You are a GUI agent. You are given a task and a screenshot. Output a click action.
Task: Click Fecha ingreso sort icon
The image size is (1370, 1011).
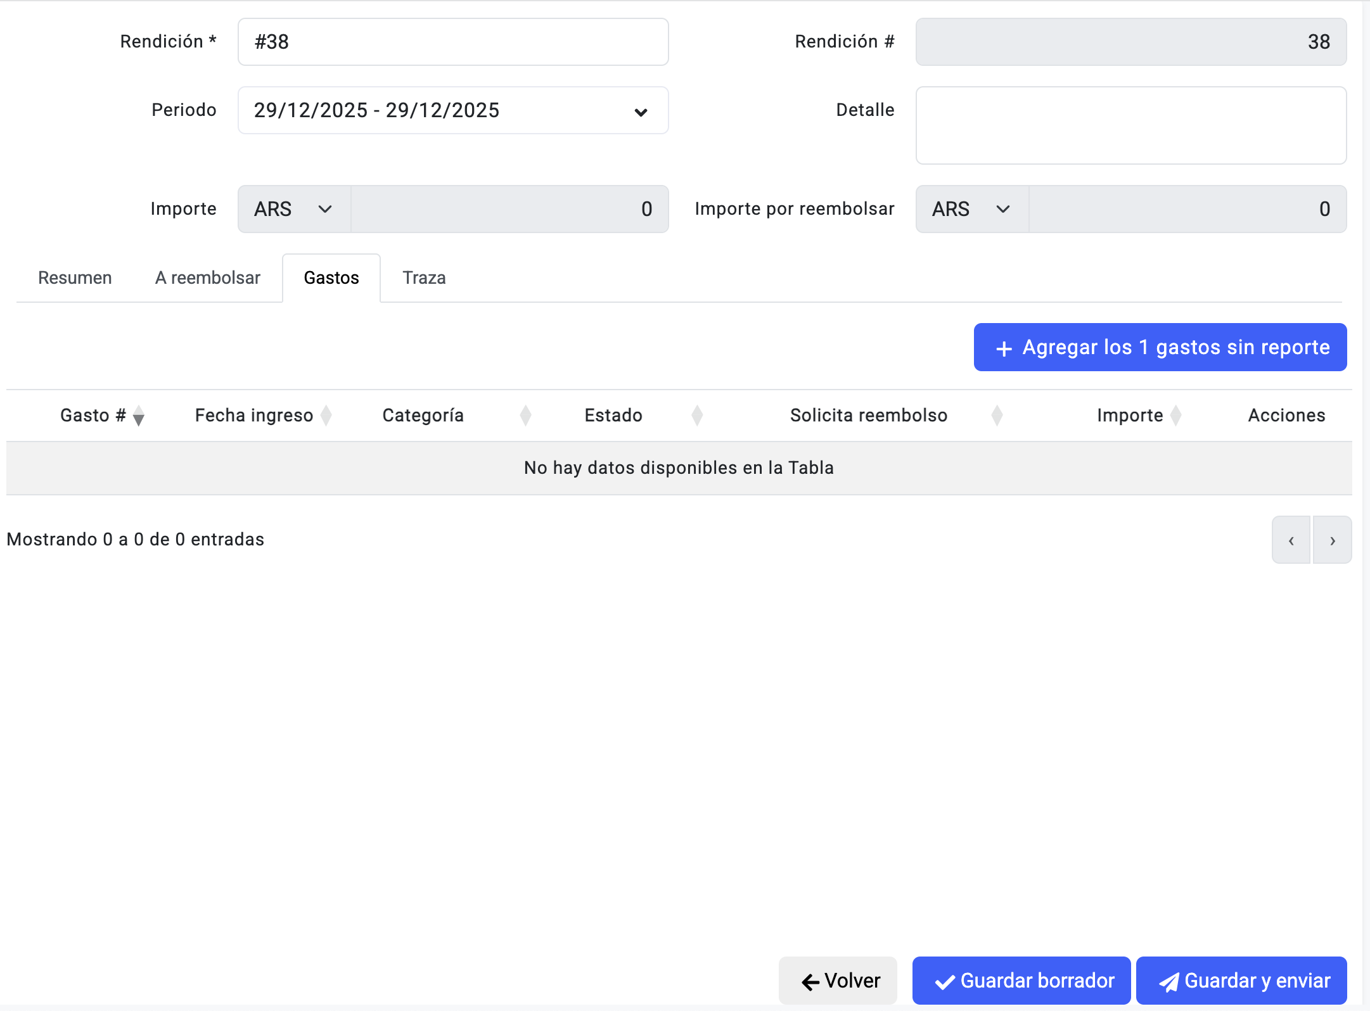pos(326,416)
